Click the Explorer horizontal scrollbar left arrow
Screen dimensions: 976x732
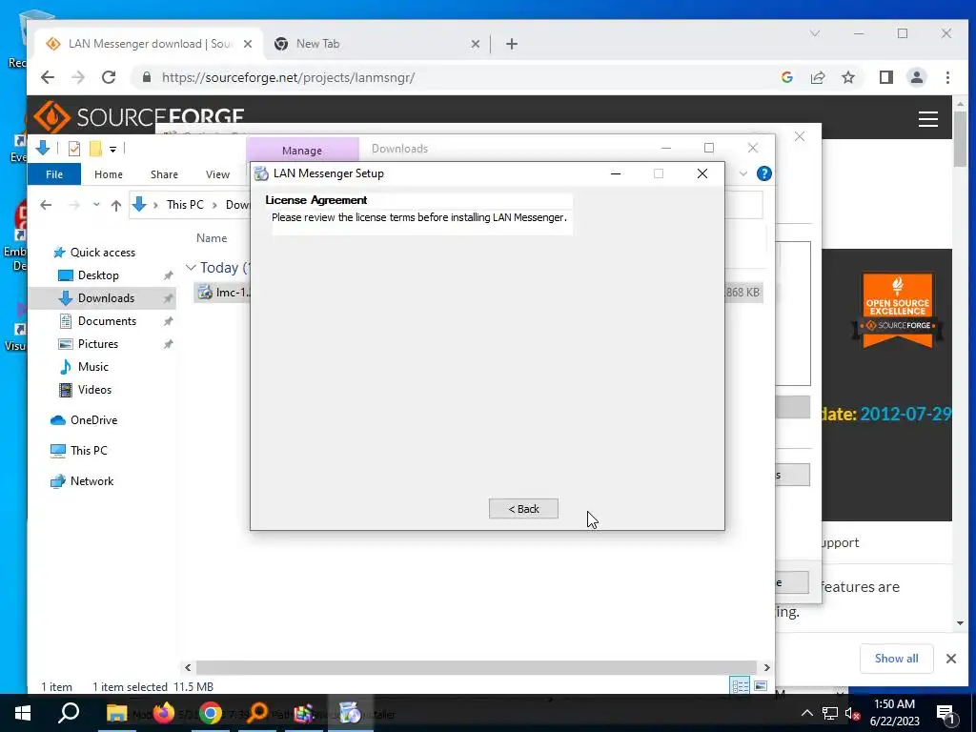pyautogui.click(x=188, y=667)
